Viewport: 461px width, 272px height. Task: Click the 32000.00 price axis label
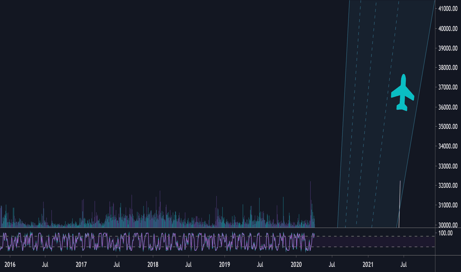(448, 185)
